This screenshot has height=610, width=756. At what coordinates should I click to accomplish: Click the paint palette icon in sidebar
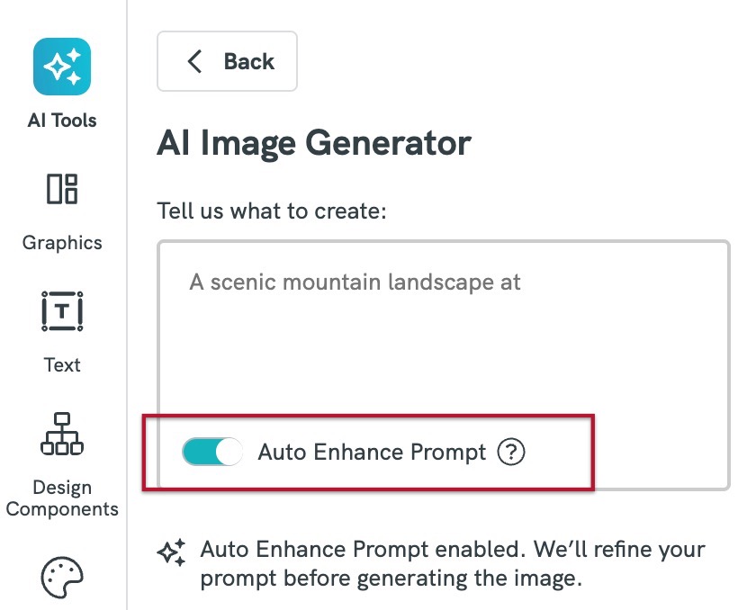point(62,578)
